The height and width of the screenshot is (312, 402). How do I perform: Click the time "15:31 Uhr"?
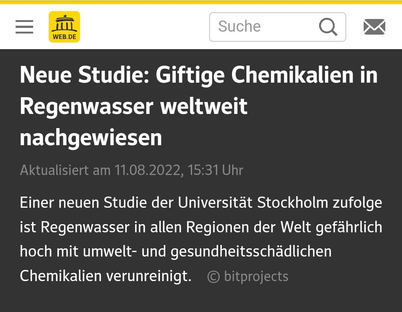pyautogui.click(x=216, y=170)
